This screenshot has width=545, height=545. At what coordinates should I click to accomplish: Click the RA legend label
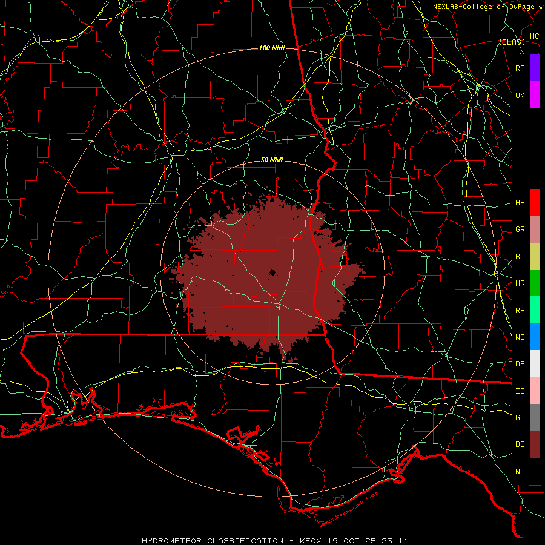(520, 311)
